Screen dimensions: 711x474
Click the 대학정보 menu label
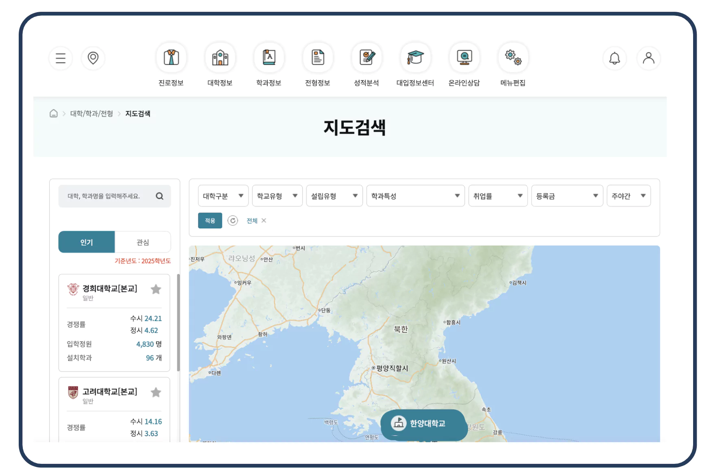click(220, 83)
